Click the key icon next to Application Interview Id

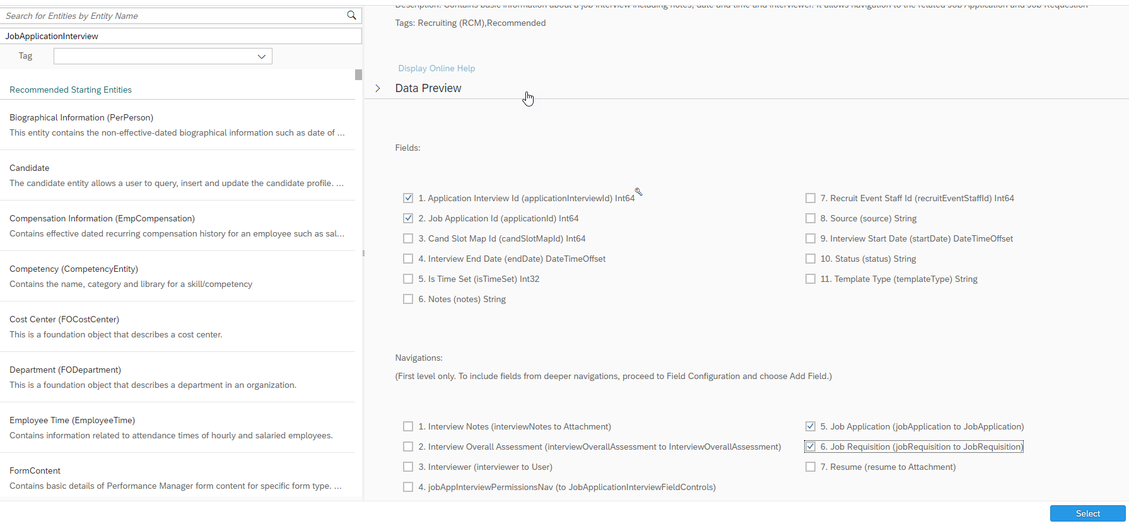638,192
